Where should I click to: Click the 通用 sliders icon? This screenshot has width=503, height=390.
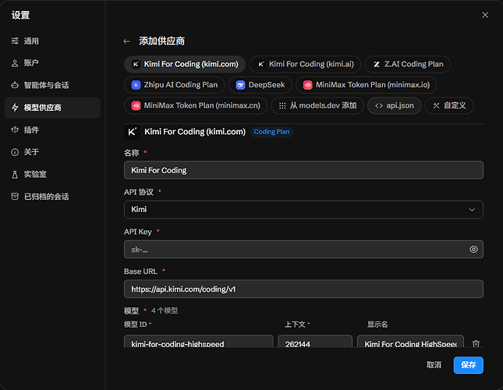click(15, 41)
